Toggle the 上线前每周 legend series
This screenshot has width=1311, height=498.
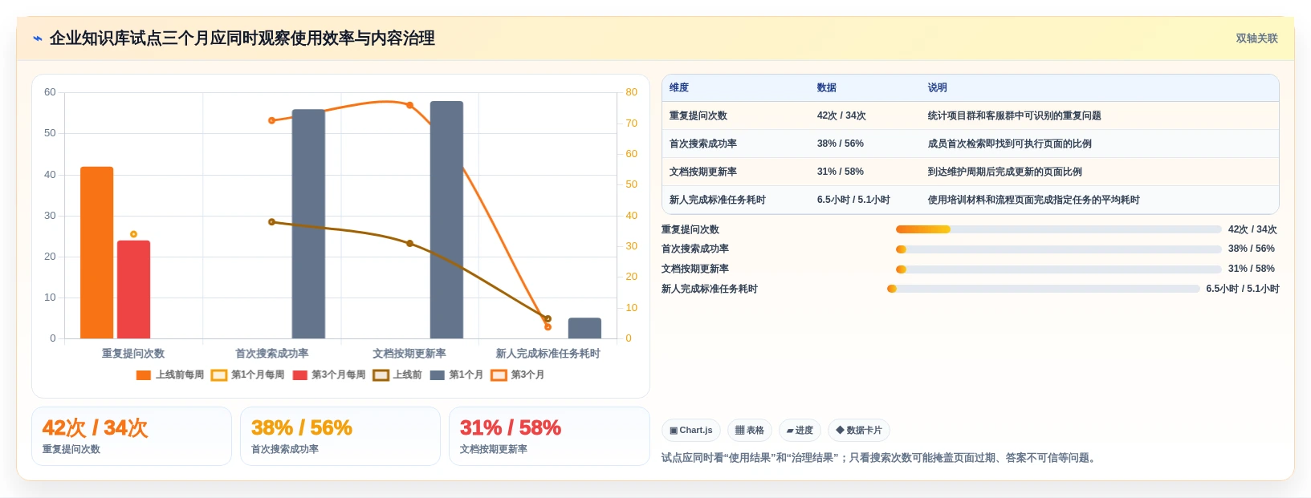[x=170, y=375]
